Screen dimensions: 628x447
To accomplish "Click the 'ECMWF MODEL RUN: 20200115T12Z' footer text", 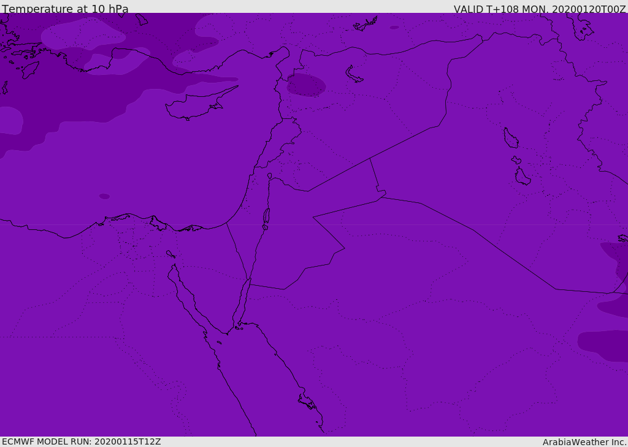I will [82, 441].
